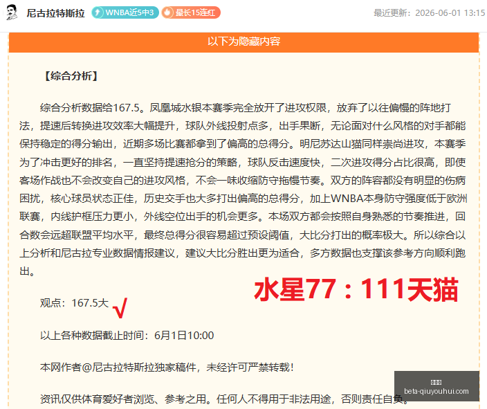Click the 资讯仅供体育爱好者浏览 disclaimer line
Image resolution: width=487 pixels, height=409 pixels.
click(224, 399)
